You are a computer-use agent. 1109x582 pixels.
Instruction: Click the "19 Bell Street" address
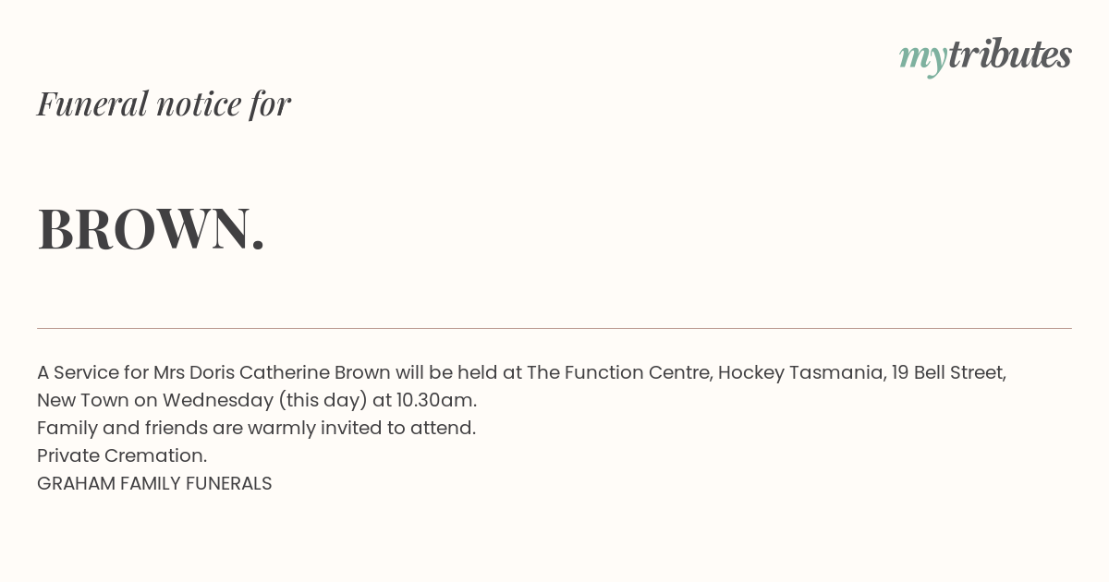pos(948,372)
